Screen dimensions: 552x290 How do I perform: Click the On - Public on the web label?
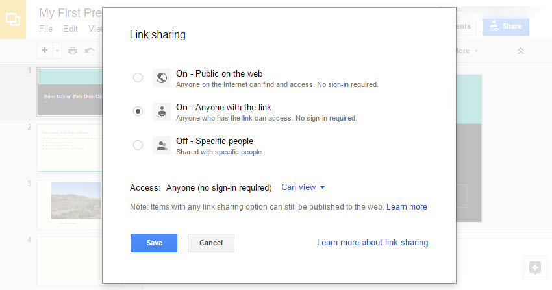point(220,73)
